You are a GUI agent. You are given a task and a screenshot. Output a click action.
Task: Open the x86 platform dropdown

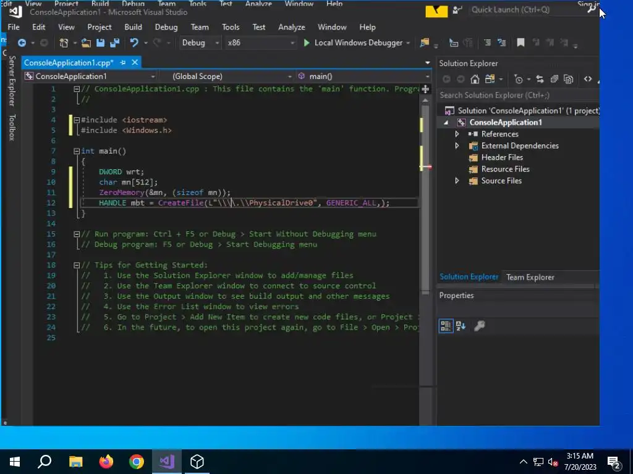click(x=261, y=43)
